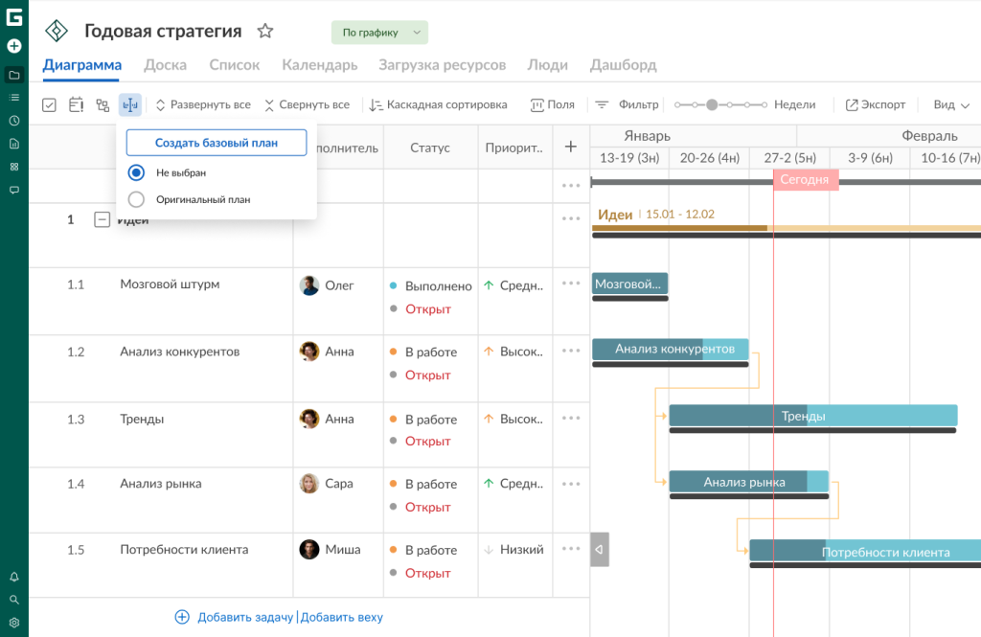Viewport: 981px width, 637px height.
Task: Click the Добавить задачу link
Action: coord(244,618)
